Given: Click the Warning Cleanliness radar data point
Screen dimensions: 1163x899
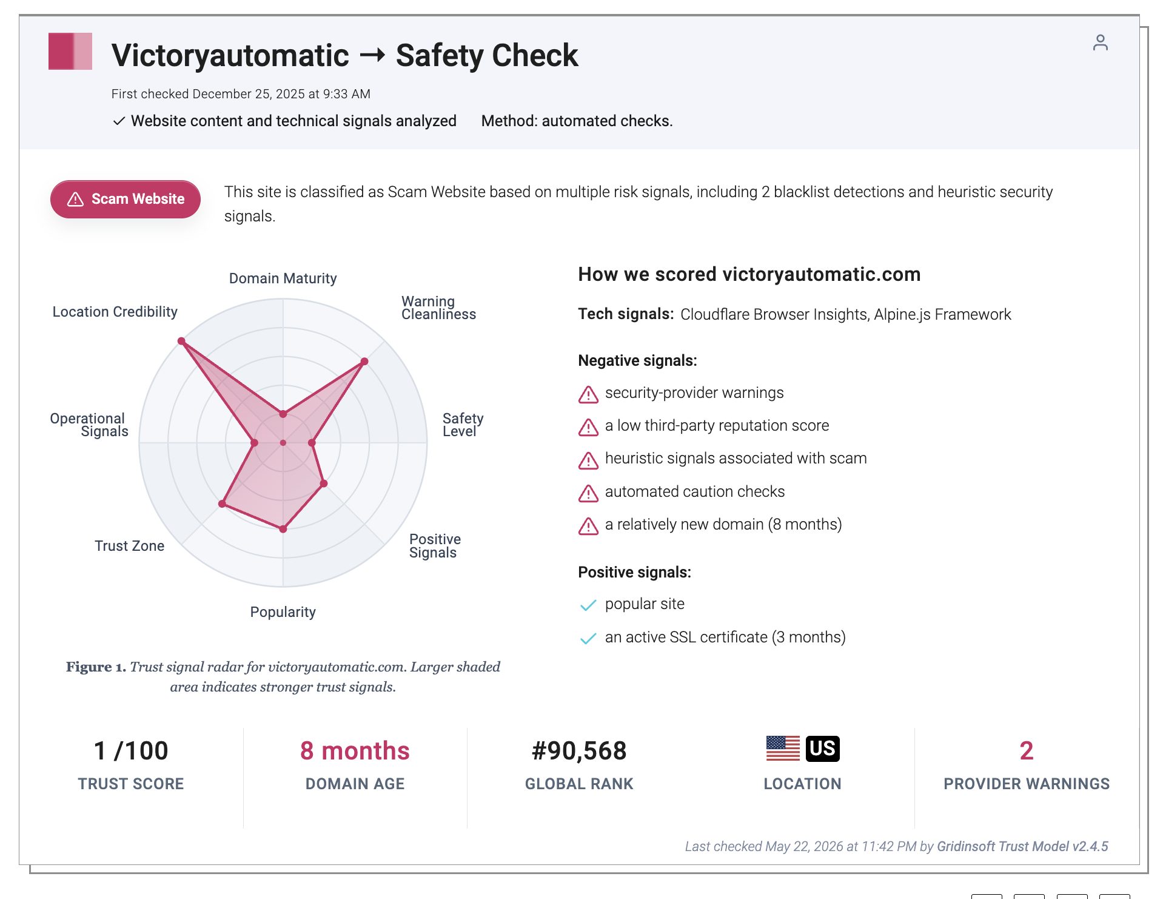Looking at the screenshot, I should (364, 362).
